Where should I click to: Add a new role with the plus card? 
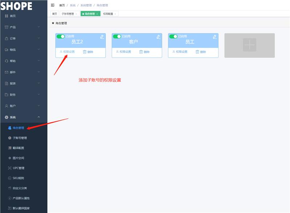tap(249, 45)
